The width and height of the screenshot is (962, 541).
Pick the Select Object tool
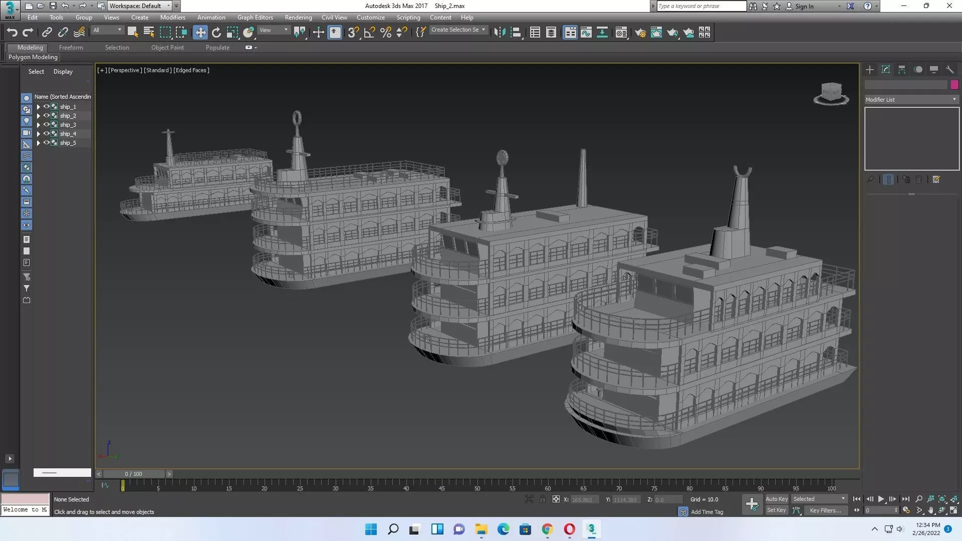coord(133,33)
